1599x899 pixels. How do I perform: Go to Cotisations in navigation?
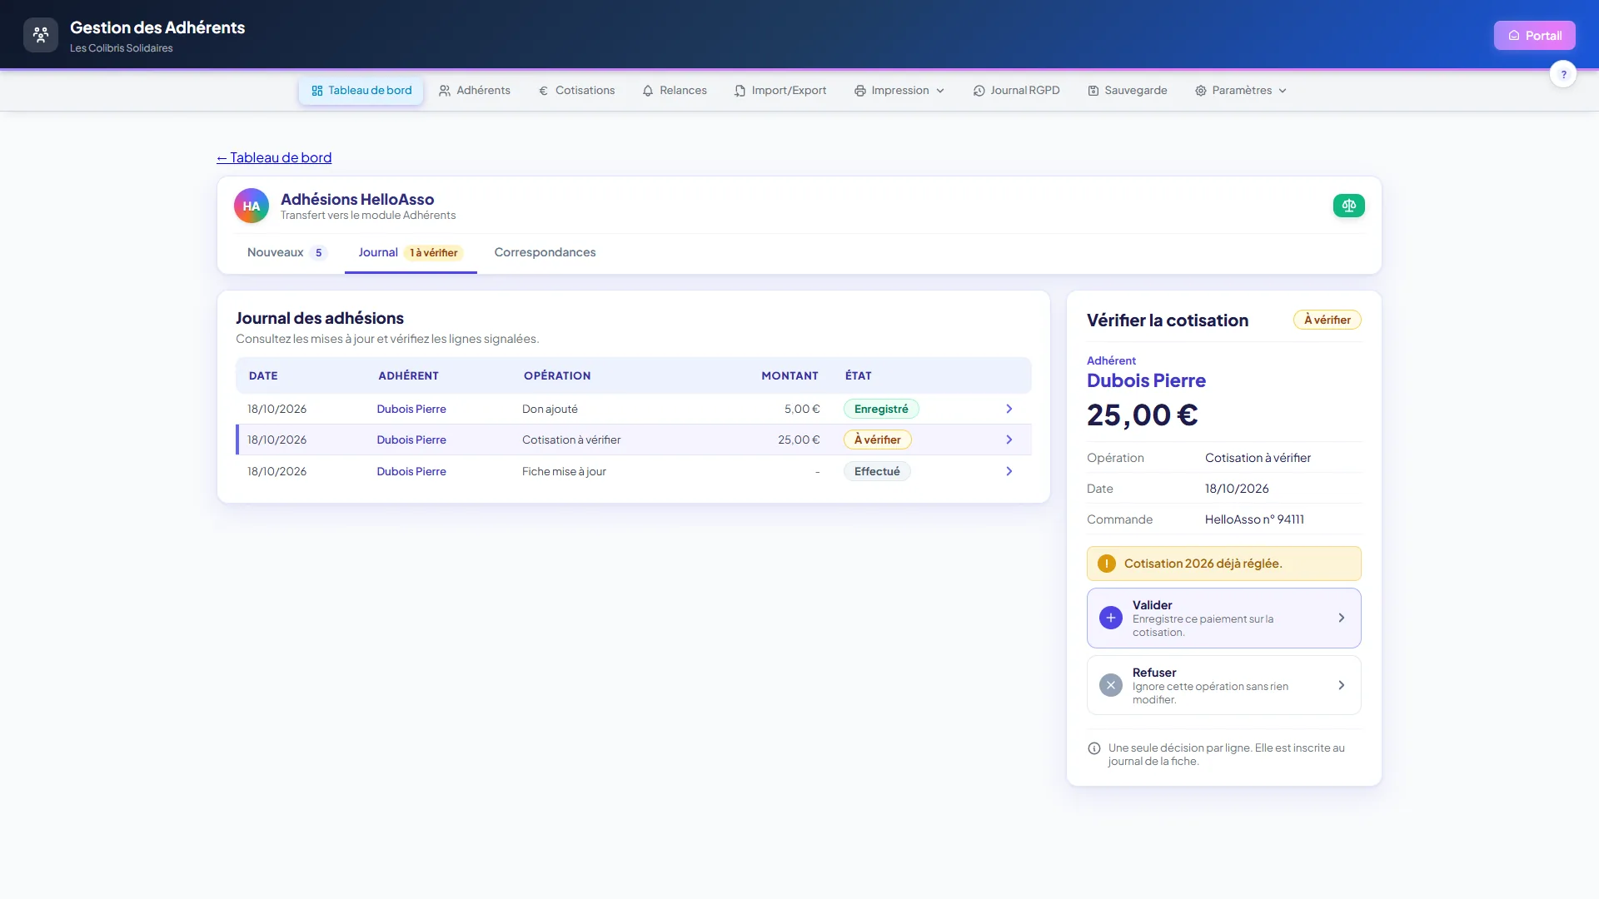pos(576,91)
